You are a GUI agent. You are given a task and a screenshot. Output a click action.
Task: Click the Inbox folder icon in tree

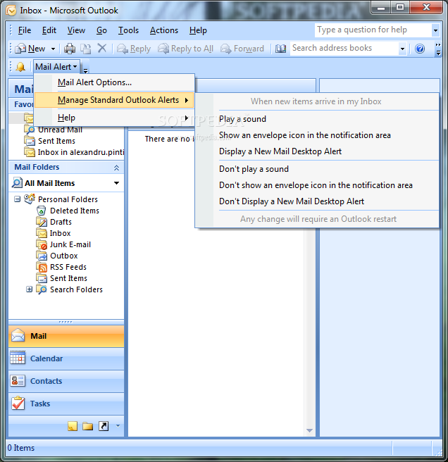(42, 233)
